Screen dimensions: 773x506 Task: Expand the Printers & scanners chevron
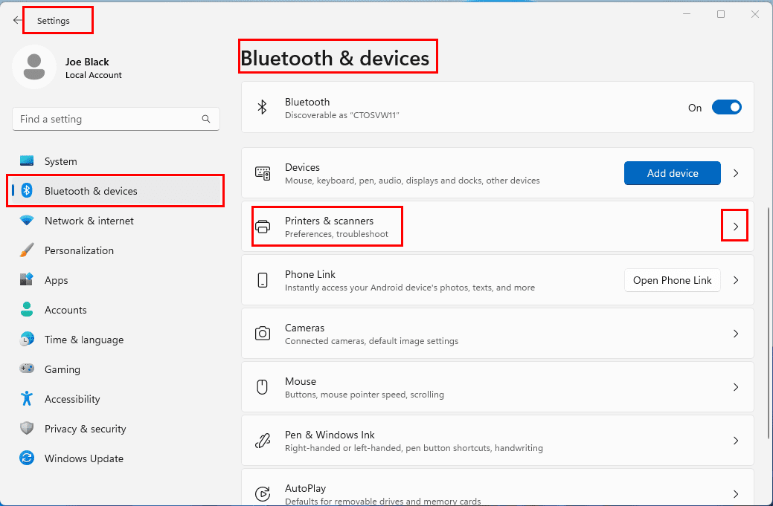735,227
